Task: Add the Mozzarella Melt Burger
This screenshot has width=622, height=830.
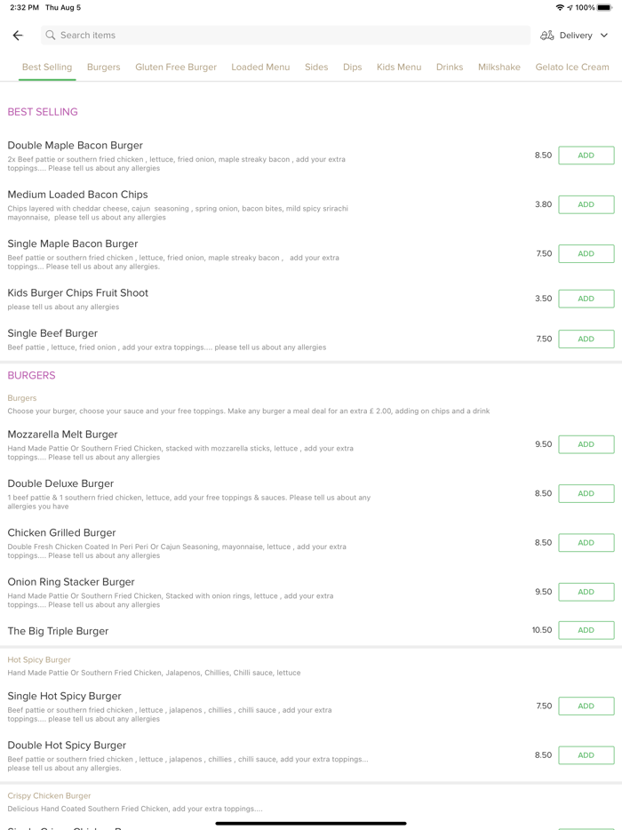Action: (x=586, y=444)
